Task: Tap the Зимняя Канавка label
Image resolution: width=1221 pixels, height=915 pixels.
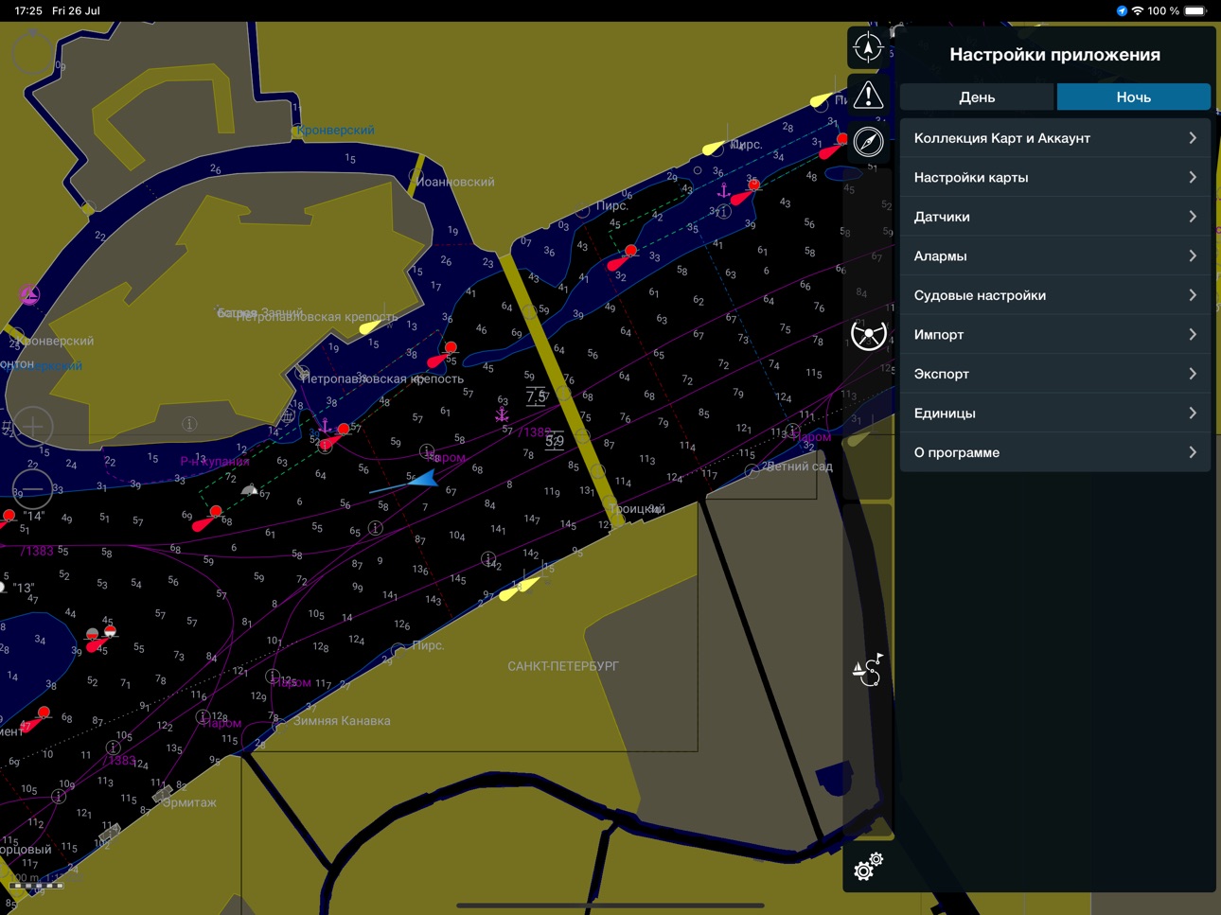Action: (342, 721)
